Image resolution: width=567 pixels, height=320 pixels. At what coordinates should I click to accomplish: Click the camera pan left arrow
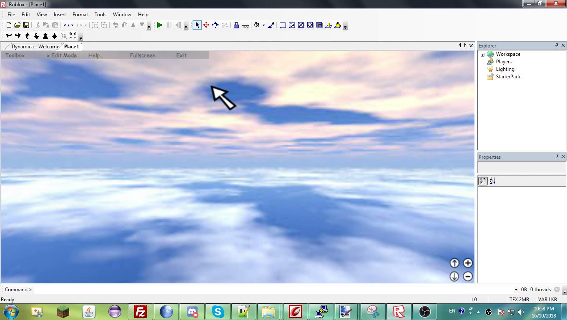pos(9,36)
